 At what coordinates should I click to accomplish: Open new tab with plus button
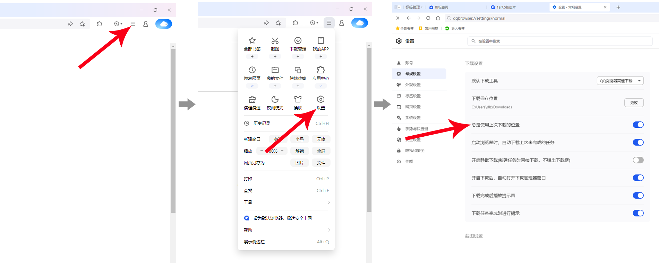(618, 7)
